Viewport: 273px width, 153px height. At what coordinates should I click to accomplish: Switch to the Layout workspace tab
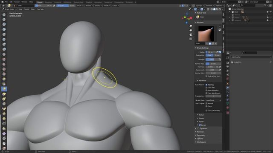[x=40, y=2]
